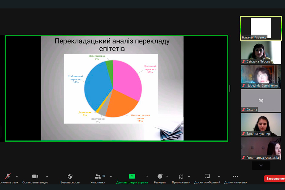The image size is (285, 190).
Task: Click the Дополнительно label
Action: 235,182
